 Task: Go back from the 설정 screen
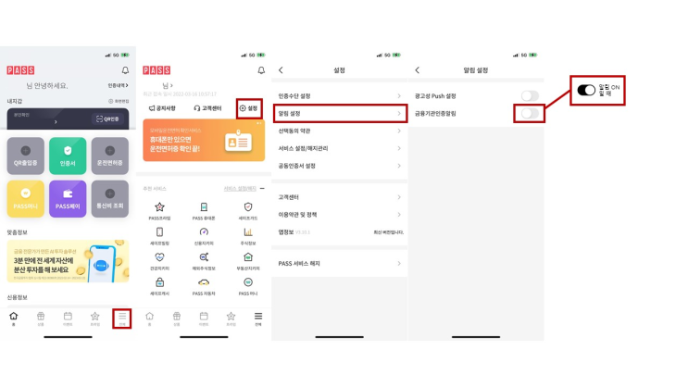(281, 70)
